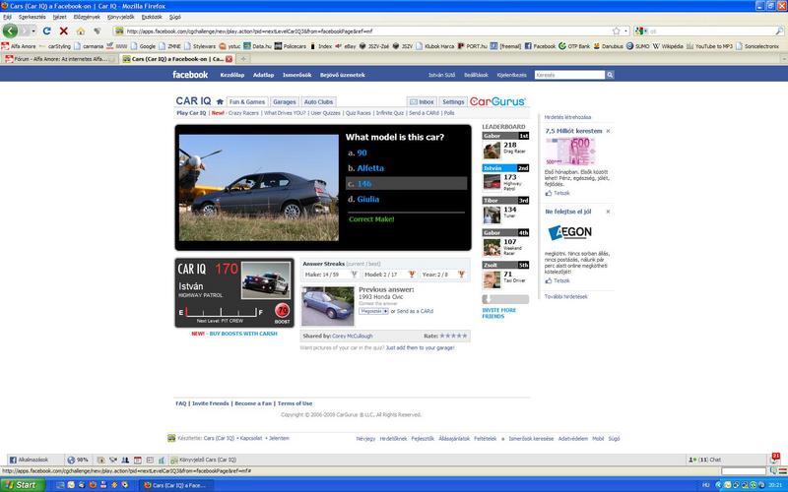Close the Cars (Car IQ) tab

230,59
